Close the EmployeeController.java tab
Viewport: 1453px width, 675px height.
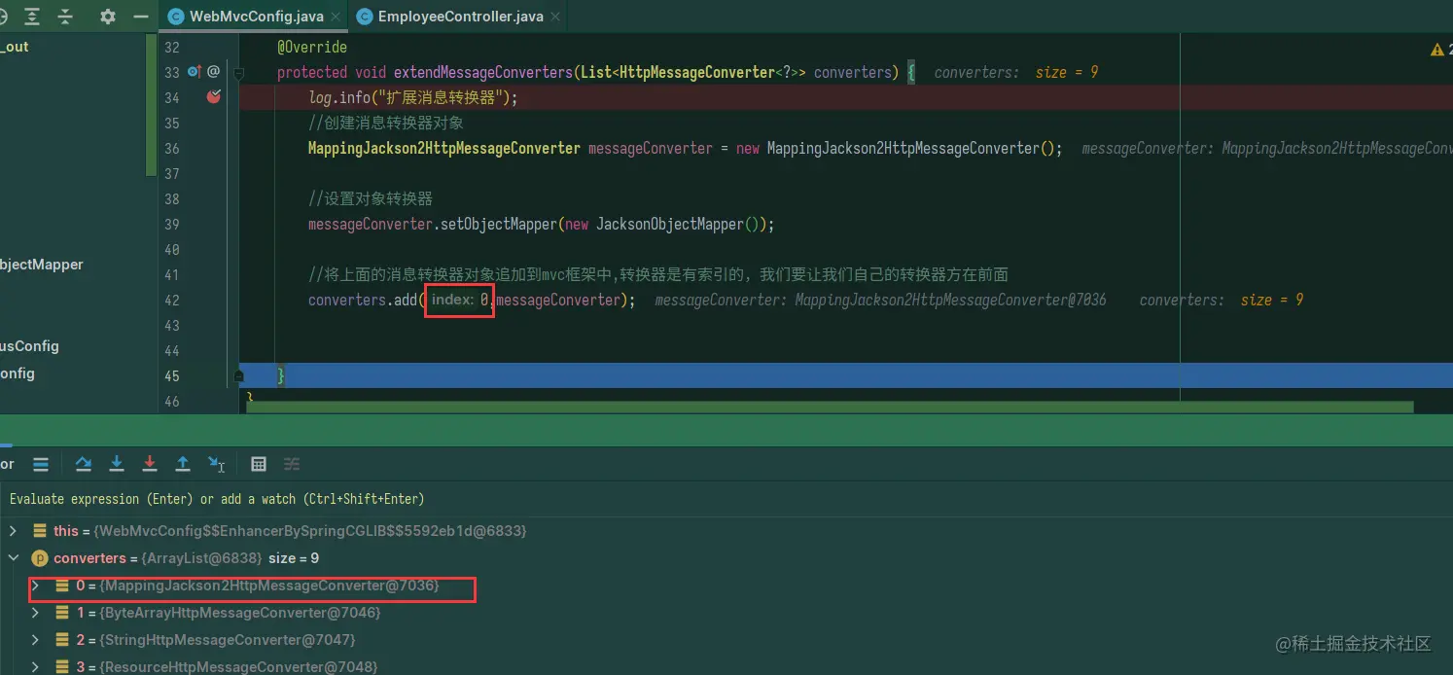tap(555, 17)
